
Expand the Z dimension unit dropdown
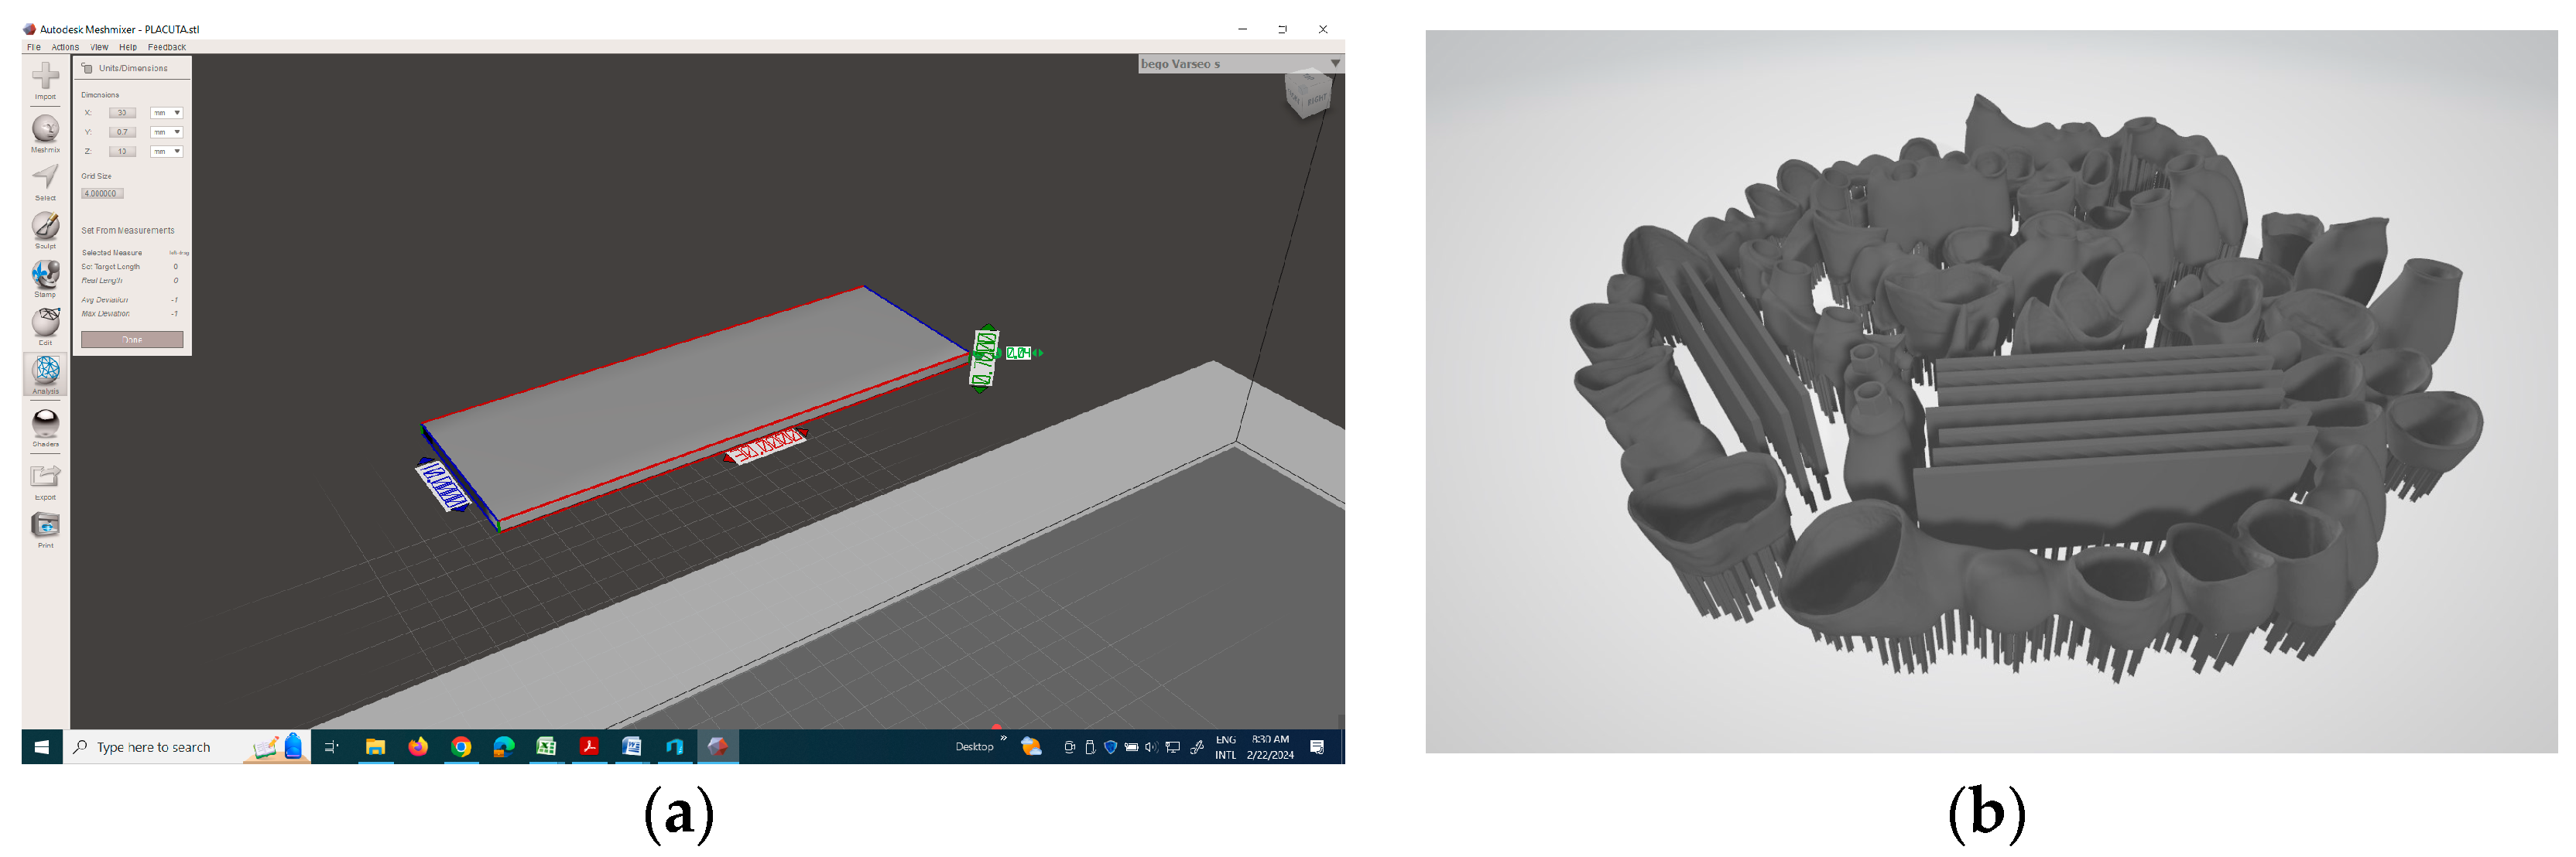[x=166, y=152]
